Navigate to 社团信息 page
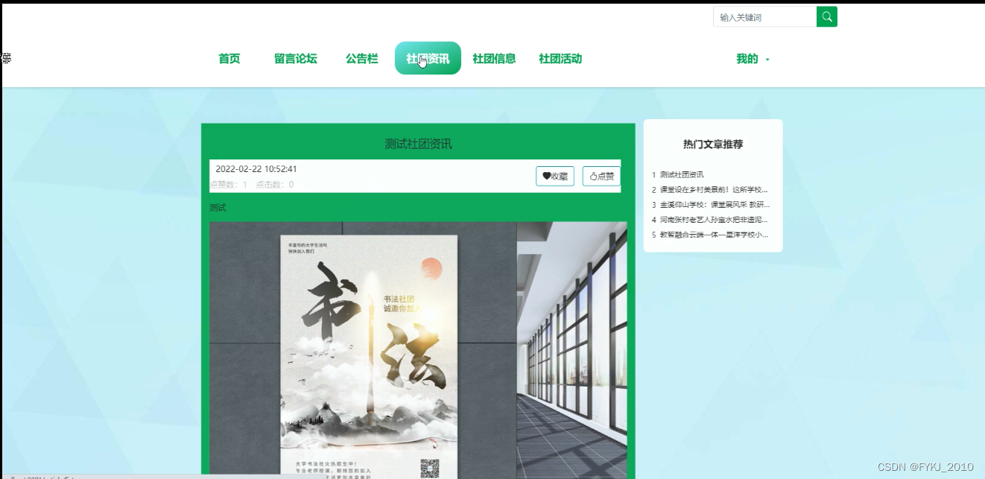This screenshot has width=985, height=479. (x=494, y=59)
